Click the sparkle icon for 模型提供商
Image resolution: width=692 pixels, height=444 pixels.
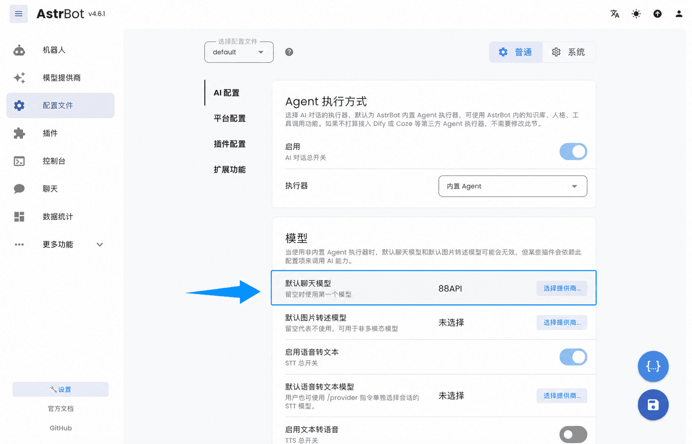pyautogui.click(x=19, y=78)
